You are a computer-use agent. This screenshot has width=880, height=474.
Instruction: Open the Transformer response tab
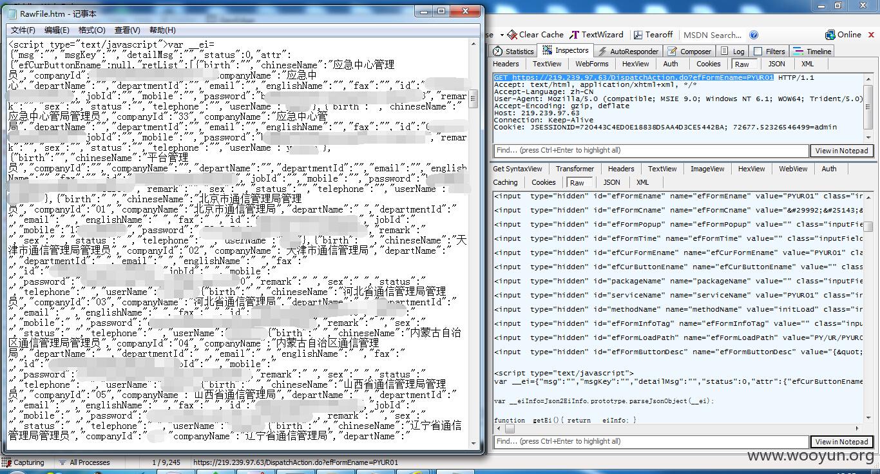coord(575,169)
